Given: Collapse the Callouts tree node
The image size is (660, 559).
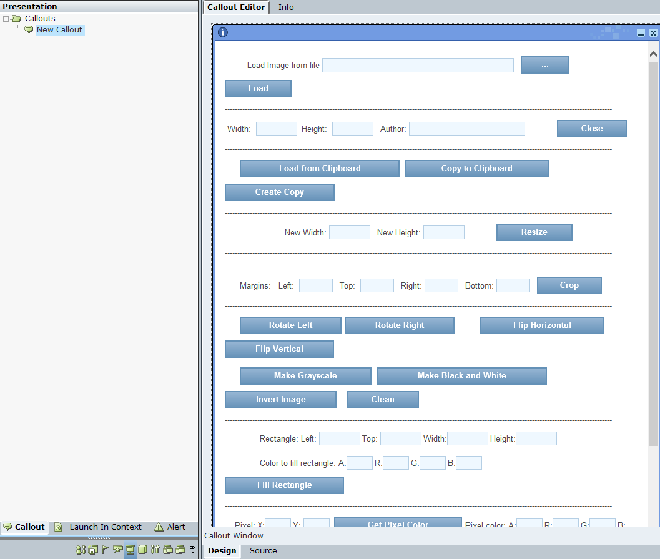Looking at the screenshot, I should click(x=6, y=19).
